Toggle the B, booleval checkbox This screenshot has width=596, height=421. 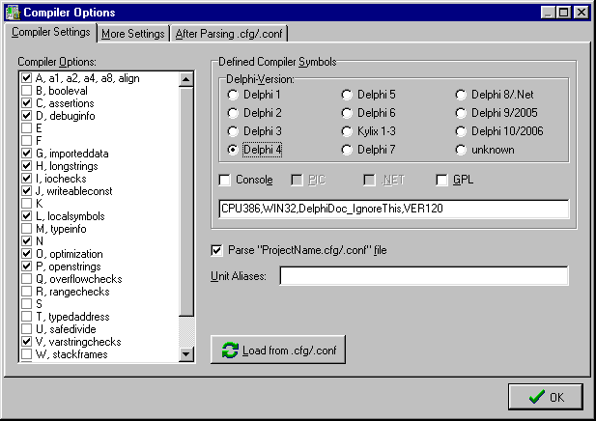click(27, 90)
